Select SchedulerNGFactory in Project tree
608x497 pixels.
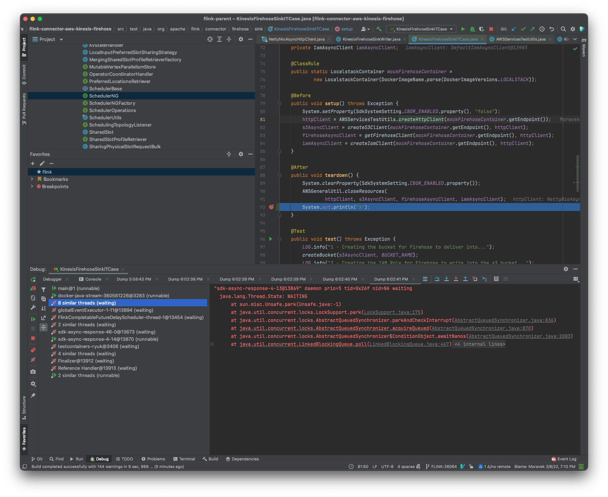tap(112, 103)
